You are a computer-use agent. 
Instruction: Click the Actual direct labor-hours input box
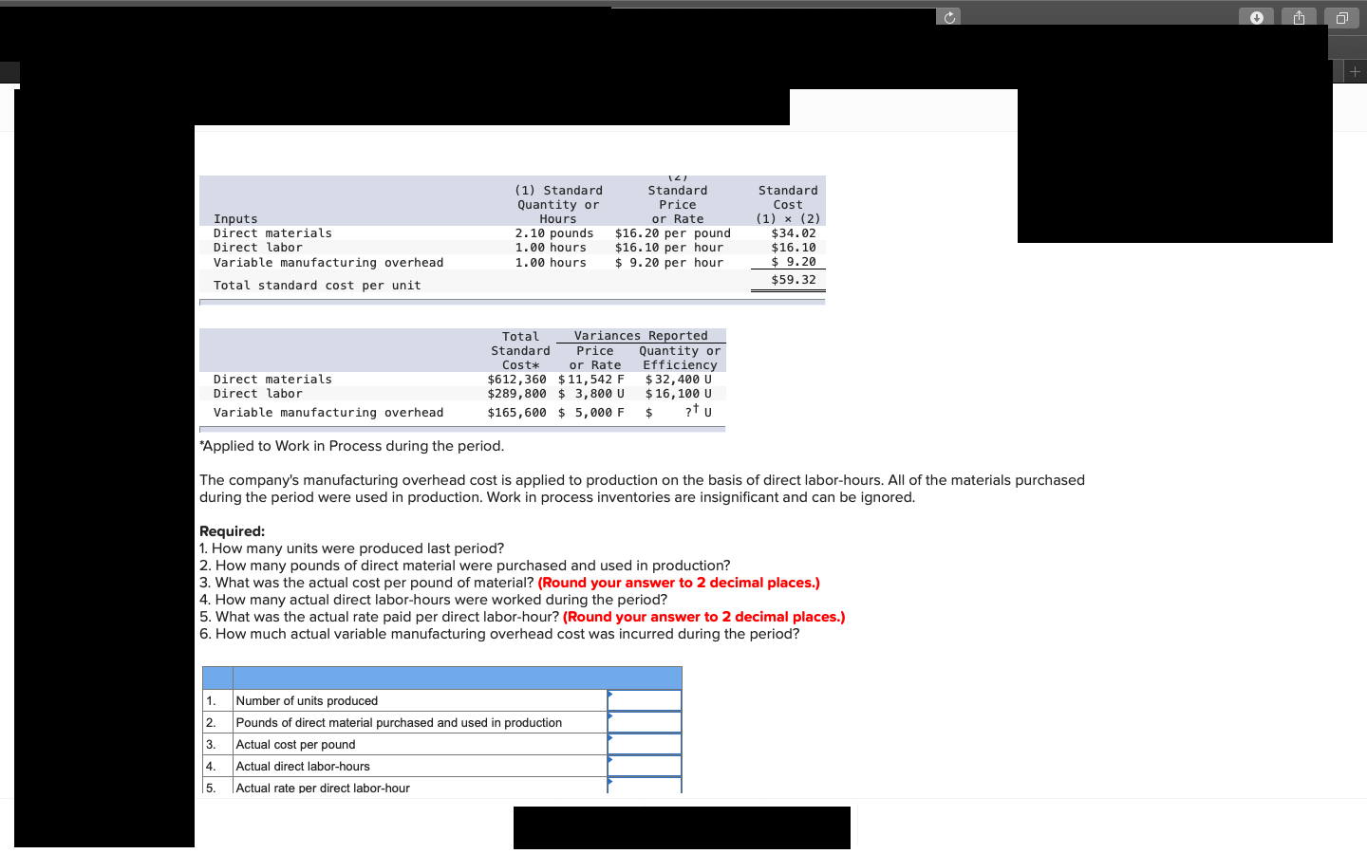tap(645, 766)
